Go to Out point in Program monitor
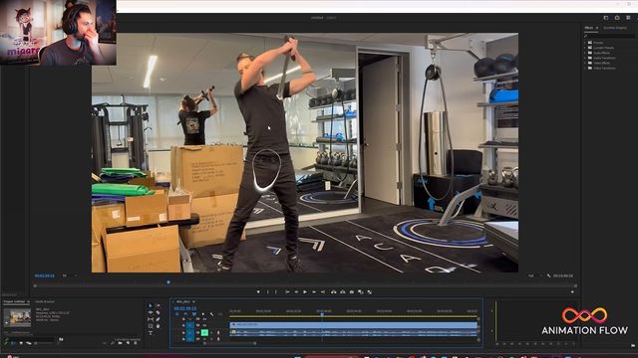Viewport: 638px width, 358px height. [323, 291]
